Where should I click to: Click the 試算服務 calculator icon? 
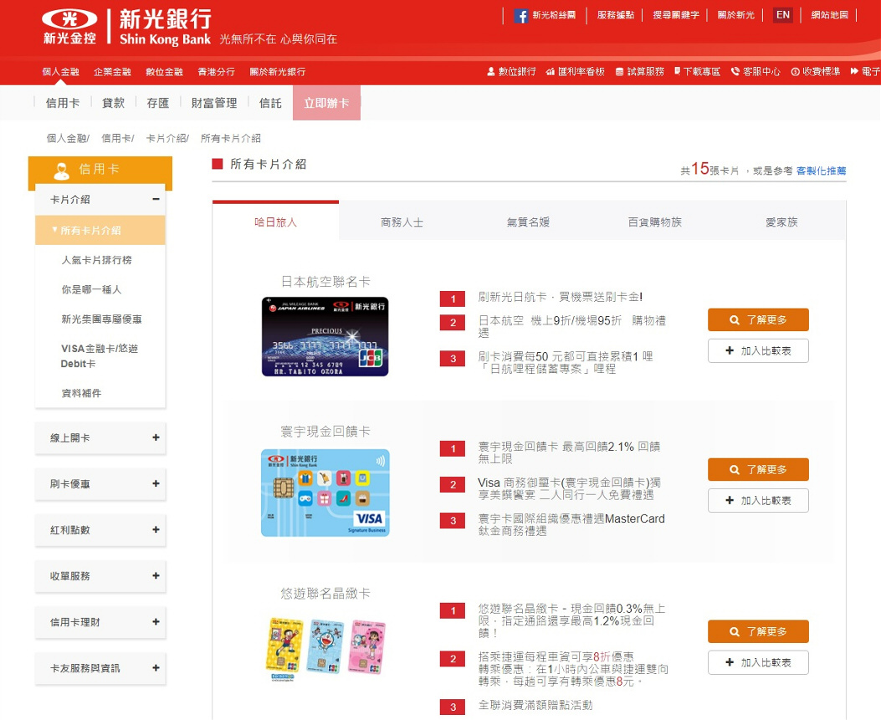619,71
